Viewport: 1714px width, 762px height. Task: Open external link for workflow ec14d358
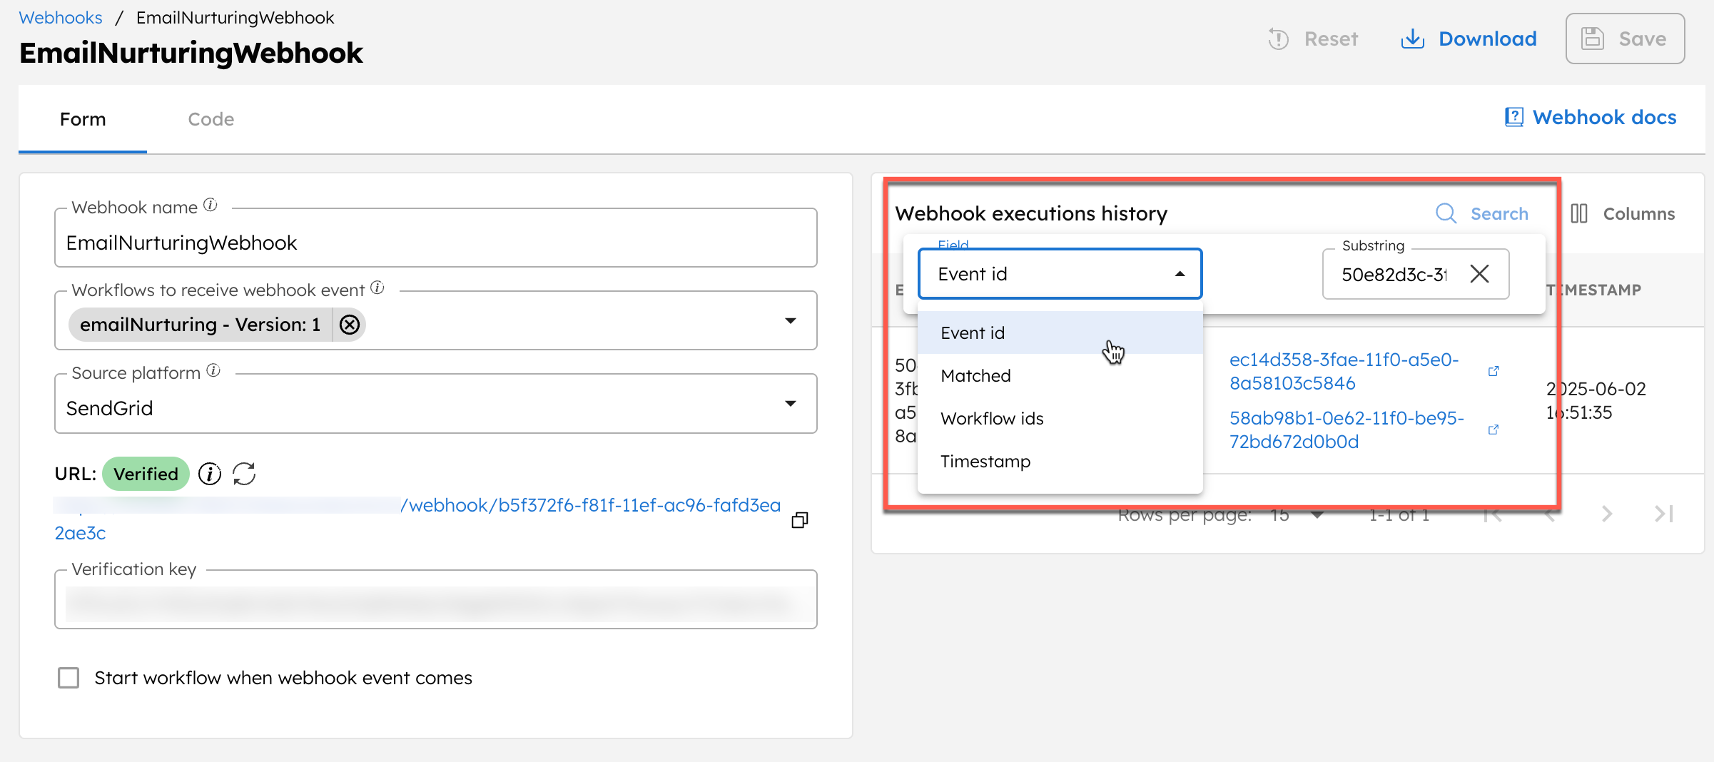tap(1494, 371)
